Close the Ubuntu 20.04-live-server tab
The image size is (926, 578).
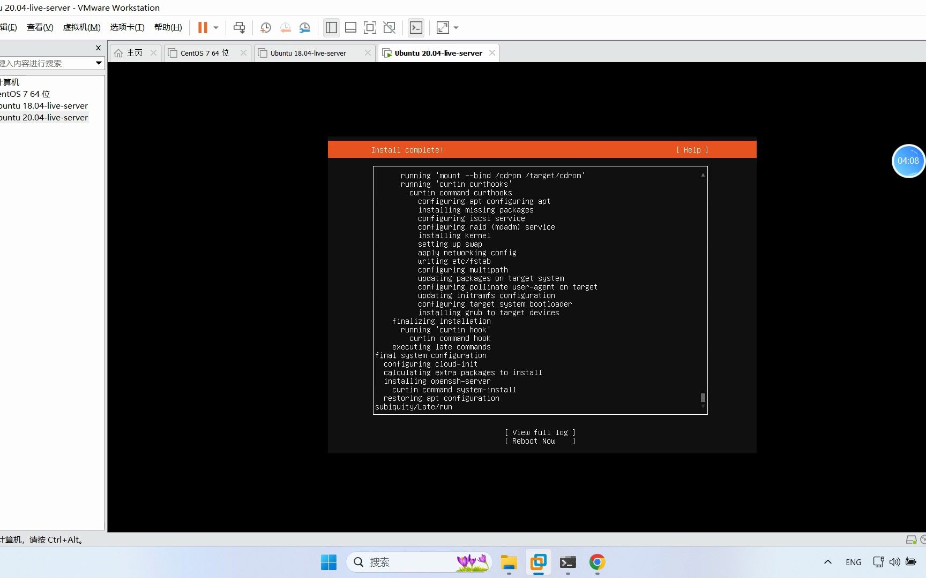tap(492, 52)
